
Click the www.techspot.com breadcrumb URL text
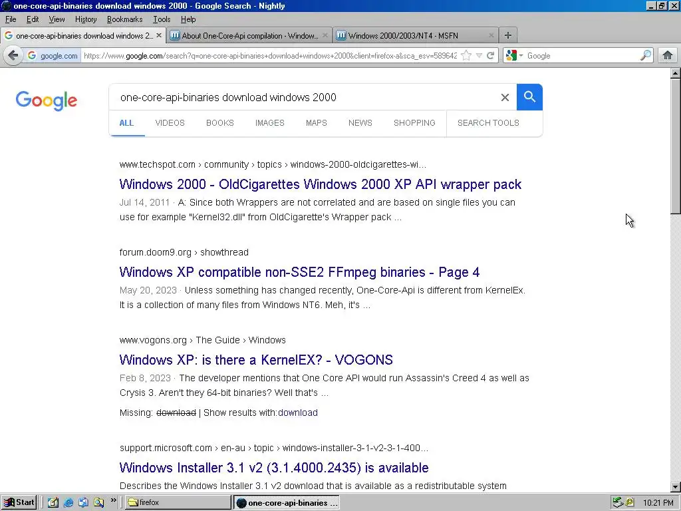[273, 165]
